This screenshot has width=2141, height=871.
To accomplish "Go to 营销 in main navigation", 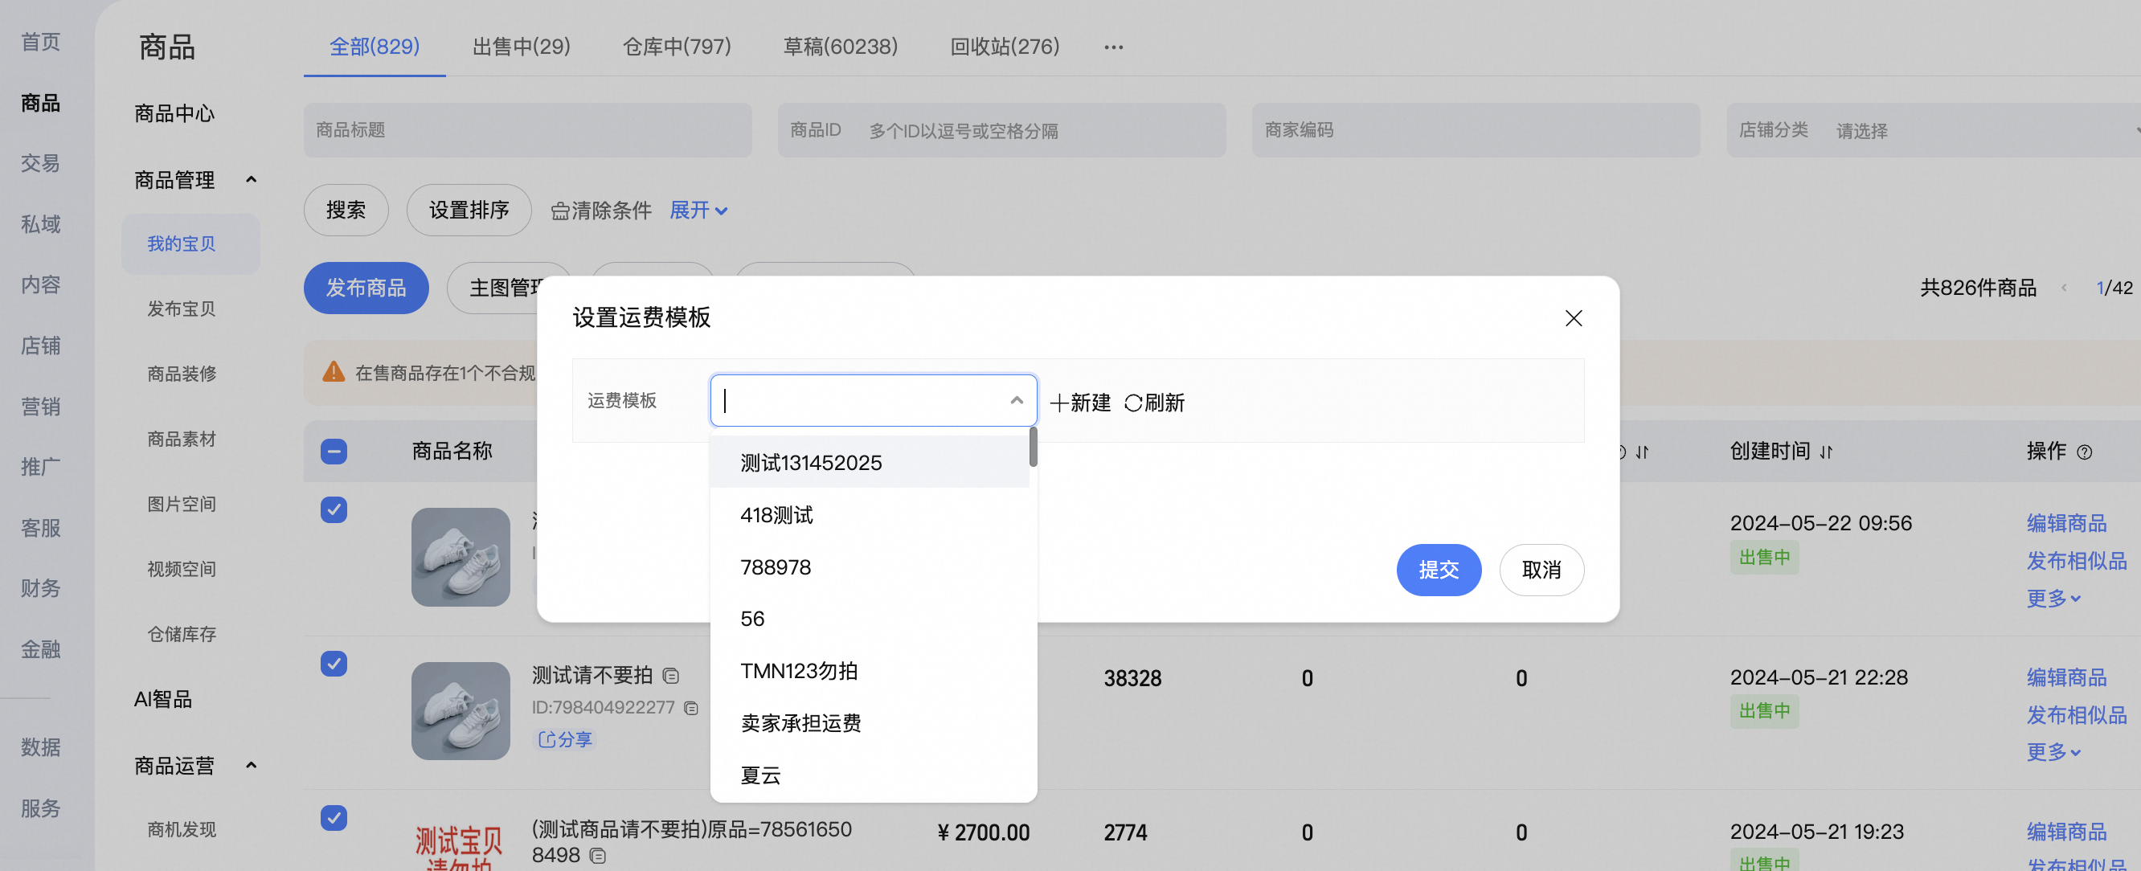I will (41, 407).
